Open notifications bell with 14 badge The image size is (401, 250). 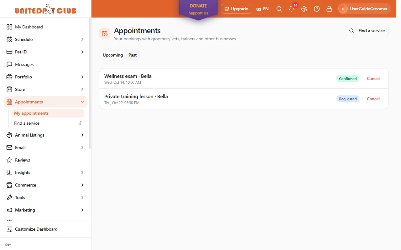[292, 9]
